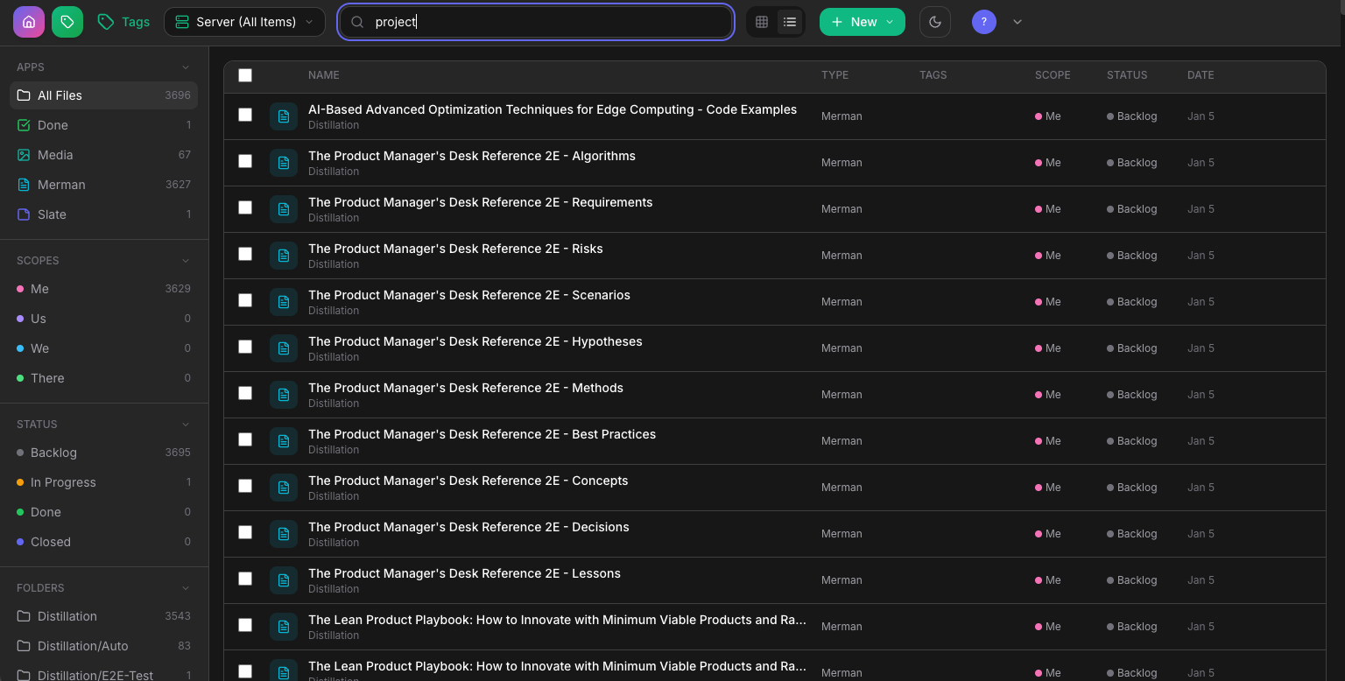The image size is (1345, 681).
Task: Click the purple home icon
Action: click(29, 22)
